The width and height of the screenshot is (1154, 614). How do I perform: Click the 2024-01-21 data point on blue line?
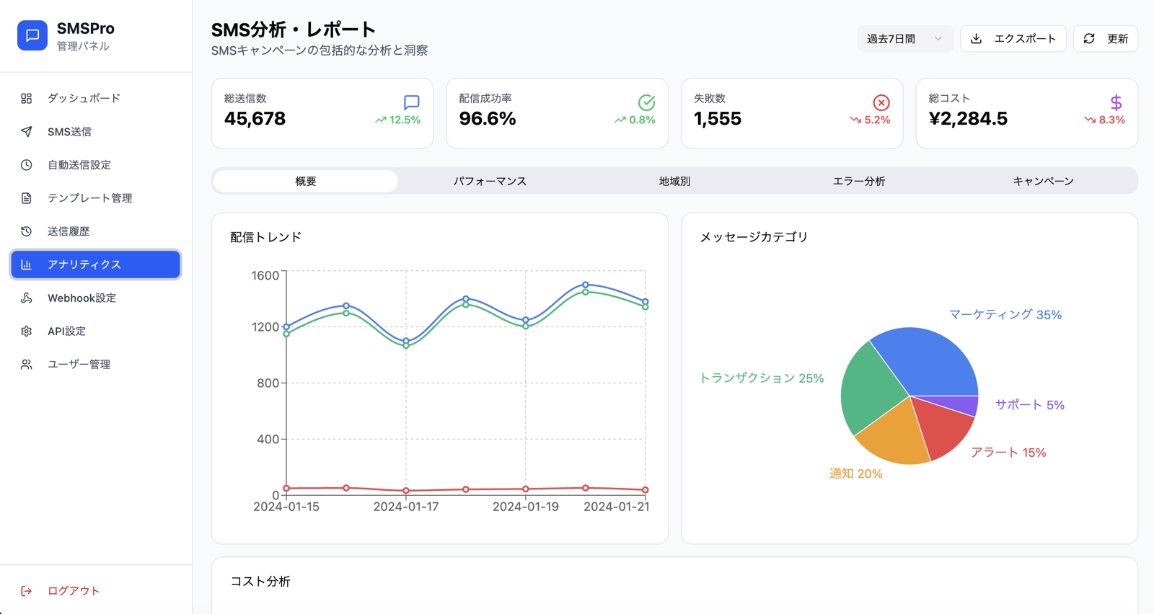click(x=646, y=302)
